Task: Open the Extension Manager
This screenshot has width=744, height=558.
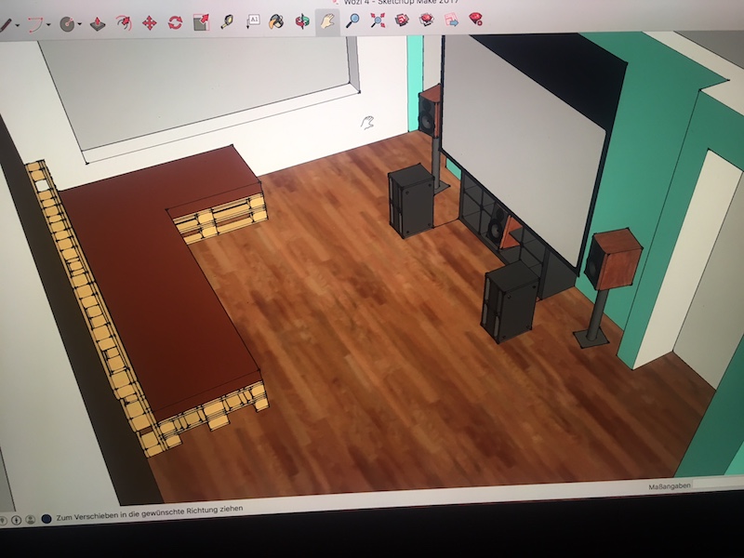Action: pos(476,19)
